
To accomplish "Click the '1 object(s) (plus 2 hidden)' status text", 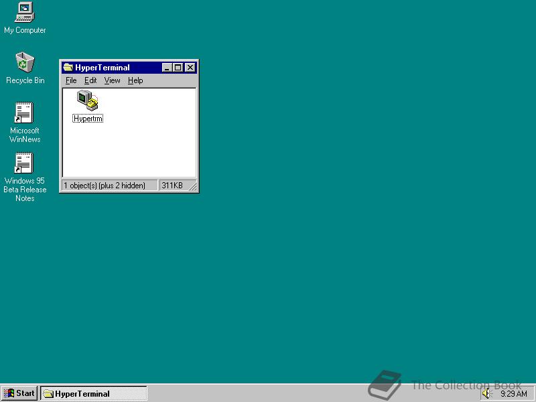I will [105, 186].
